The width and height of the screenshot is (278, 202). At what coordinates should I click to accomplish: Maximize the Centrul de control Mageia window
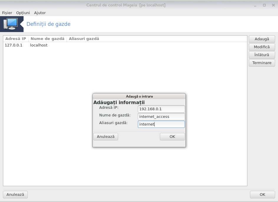pos(264,5)
